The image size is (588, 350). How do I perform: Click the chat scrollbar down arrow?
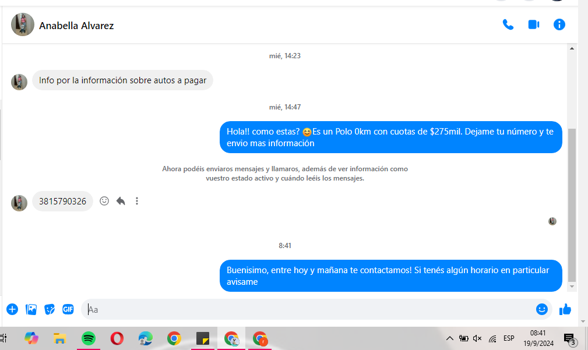coord(572,287)
